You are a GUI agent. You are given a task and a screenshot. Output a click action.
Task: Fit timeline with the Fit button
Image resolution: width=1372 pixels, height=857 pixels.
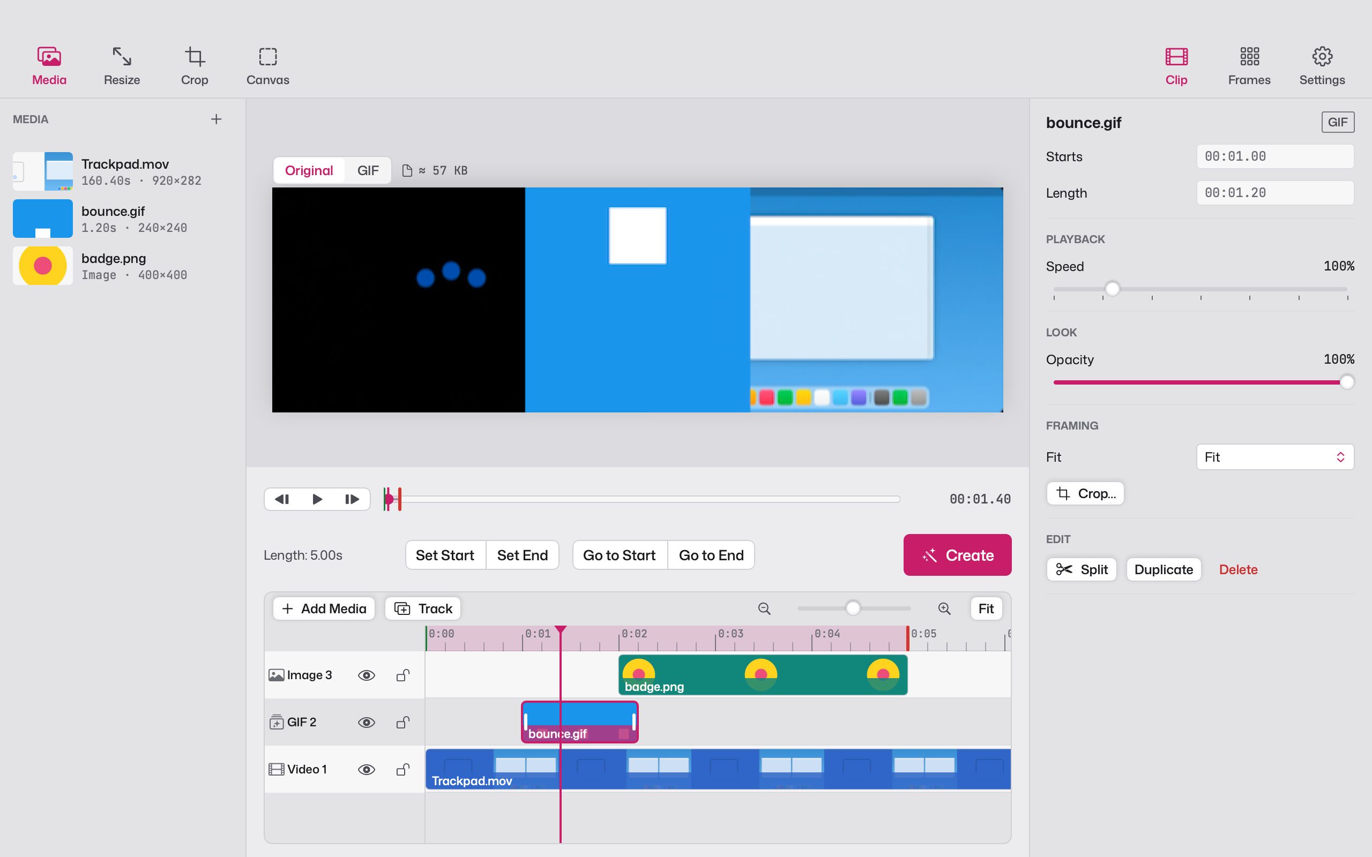click(x=986, y=608)
